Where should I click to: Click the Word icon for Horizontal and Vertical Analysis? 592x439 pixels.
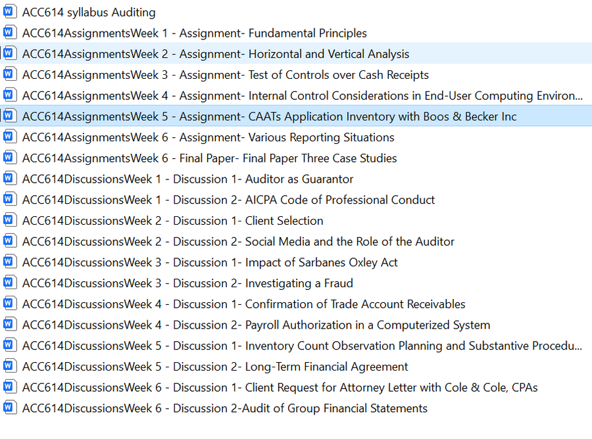pyautogui.click(x=10, y=53)
